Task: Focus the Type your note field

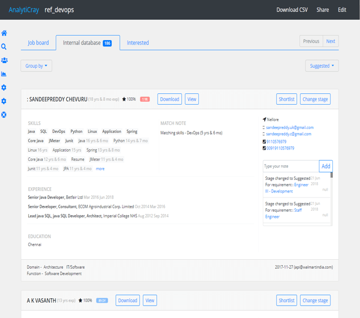Action: [290, 166]
